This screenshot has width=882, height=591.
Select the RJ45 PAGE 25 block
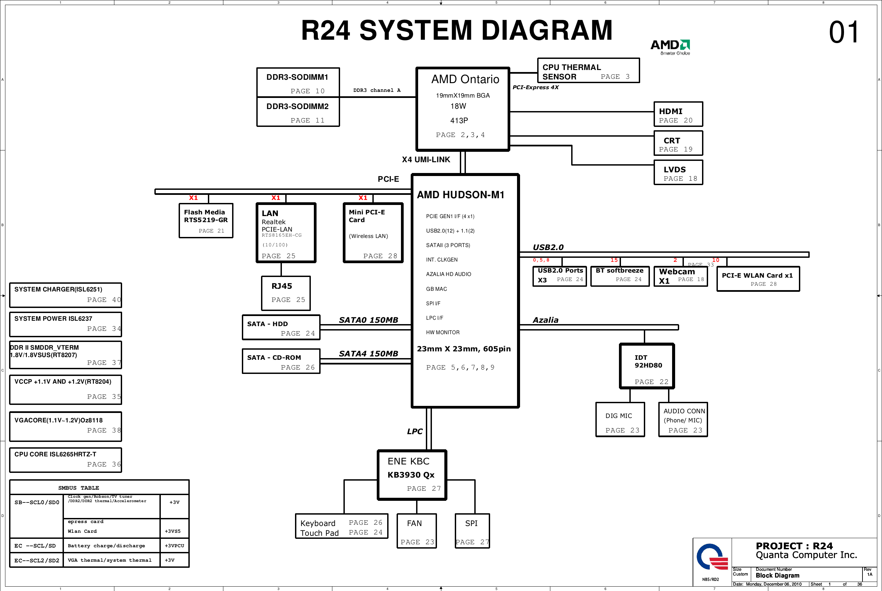[x=286, y=293]
